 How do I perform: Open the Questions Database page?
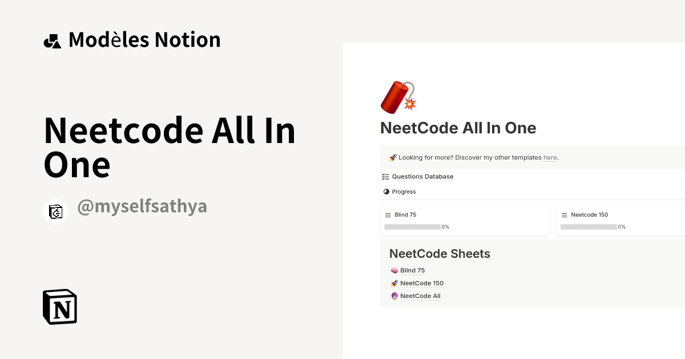422,177
